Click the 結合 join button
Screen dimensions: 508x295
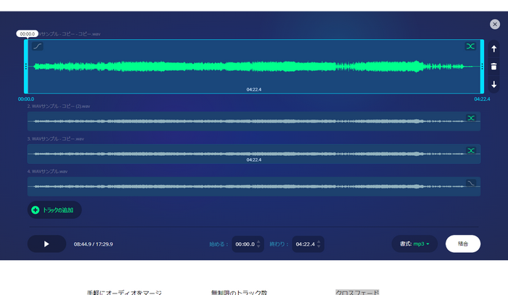coord(462,244)
